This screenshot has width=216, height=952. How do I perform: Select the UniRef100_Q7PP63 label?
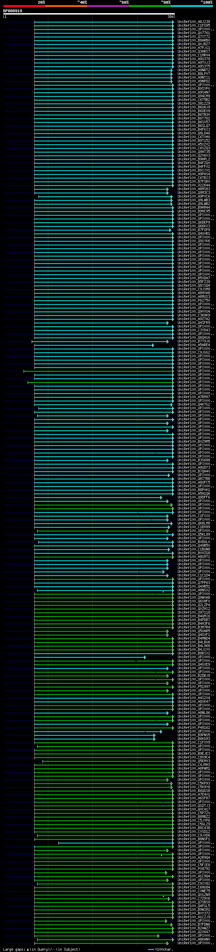[x=194, y=583]
